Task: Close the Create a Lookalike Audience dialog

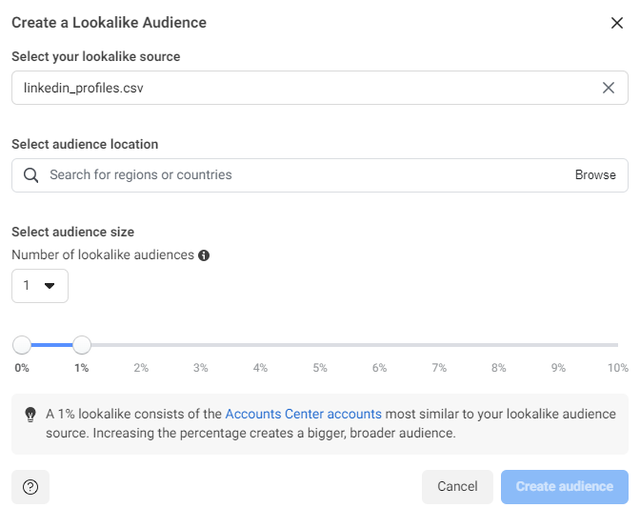Action: coord(617,23)
